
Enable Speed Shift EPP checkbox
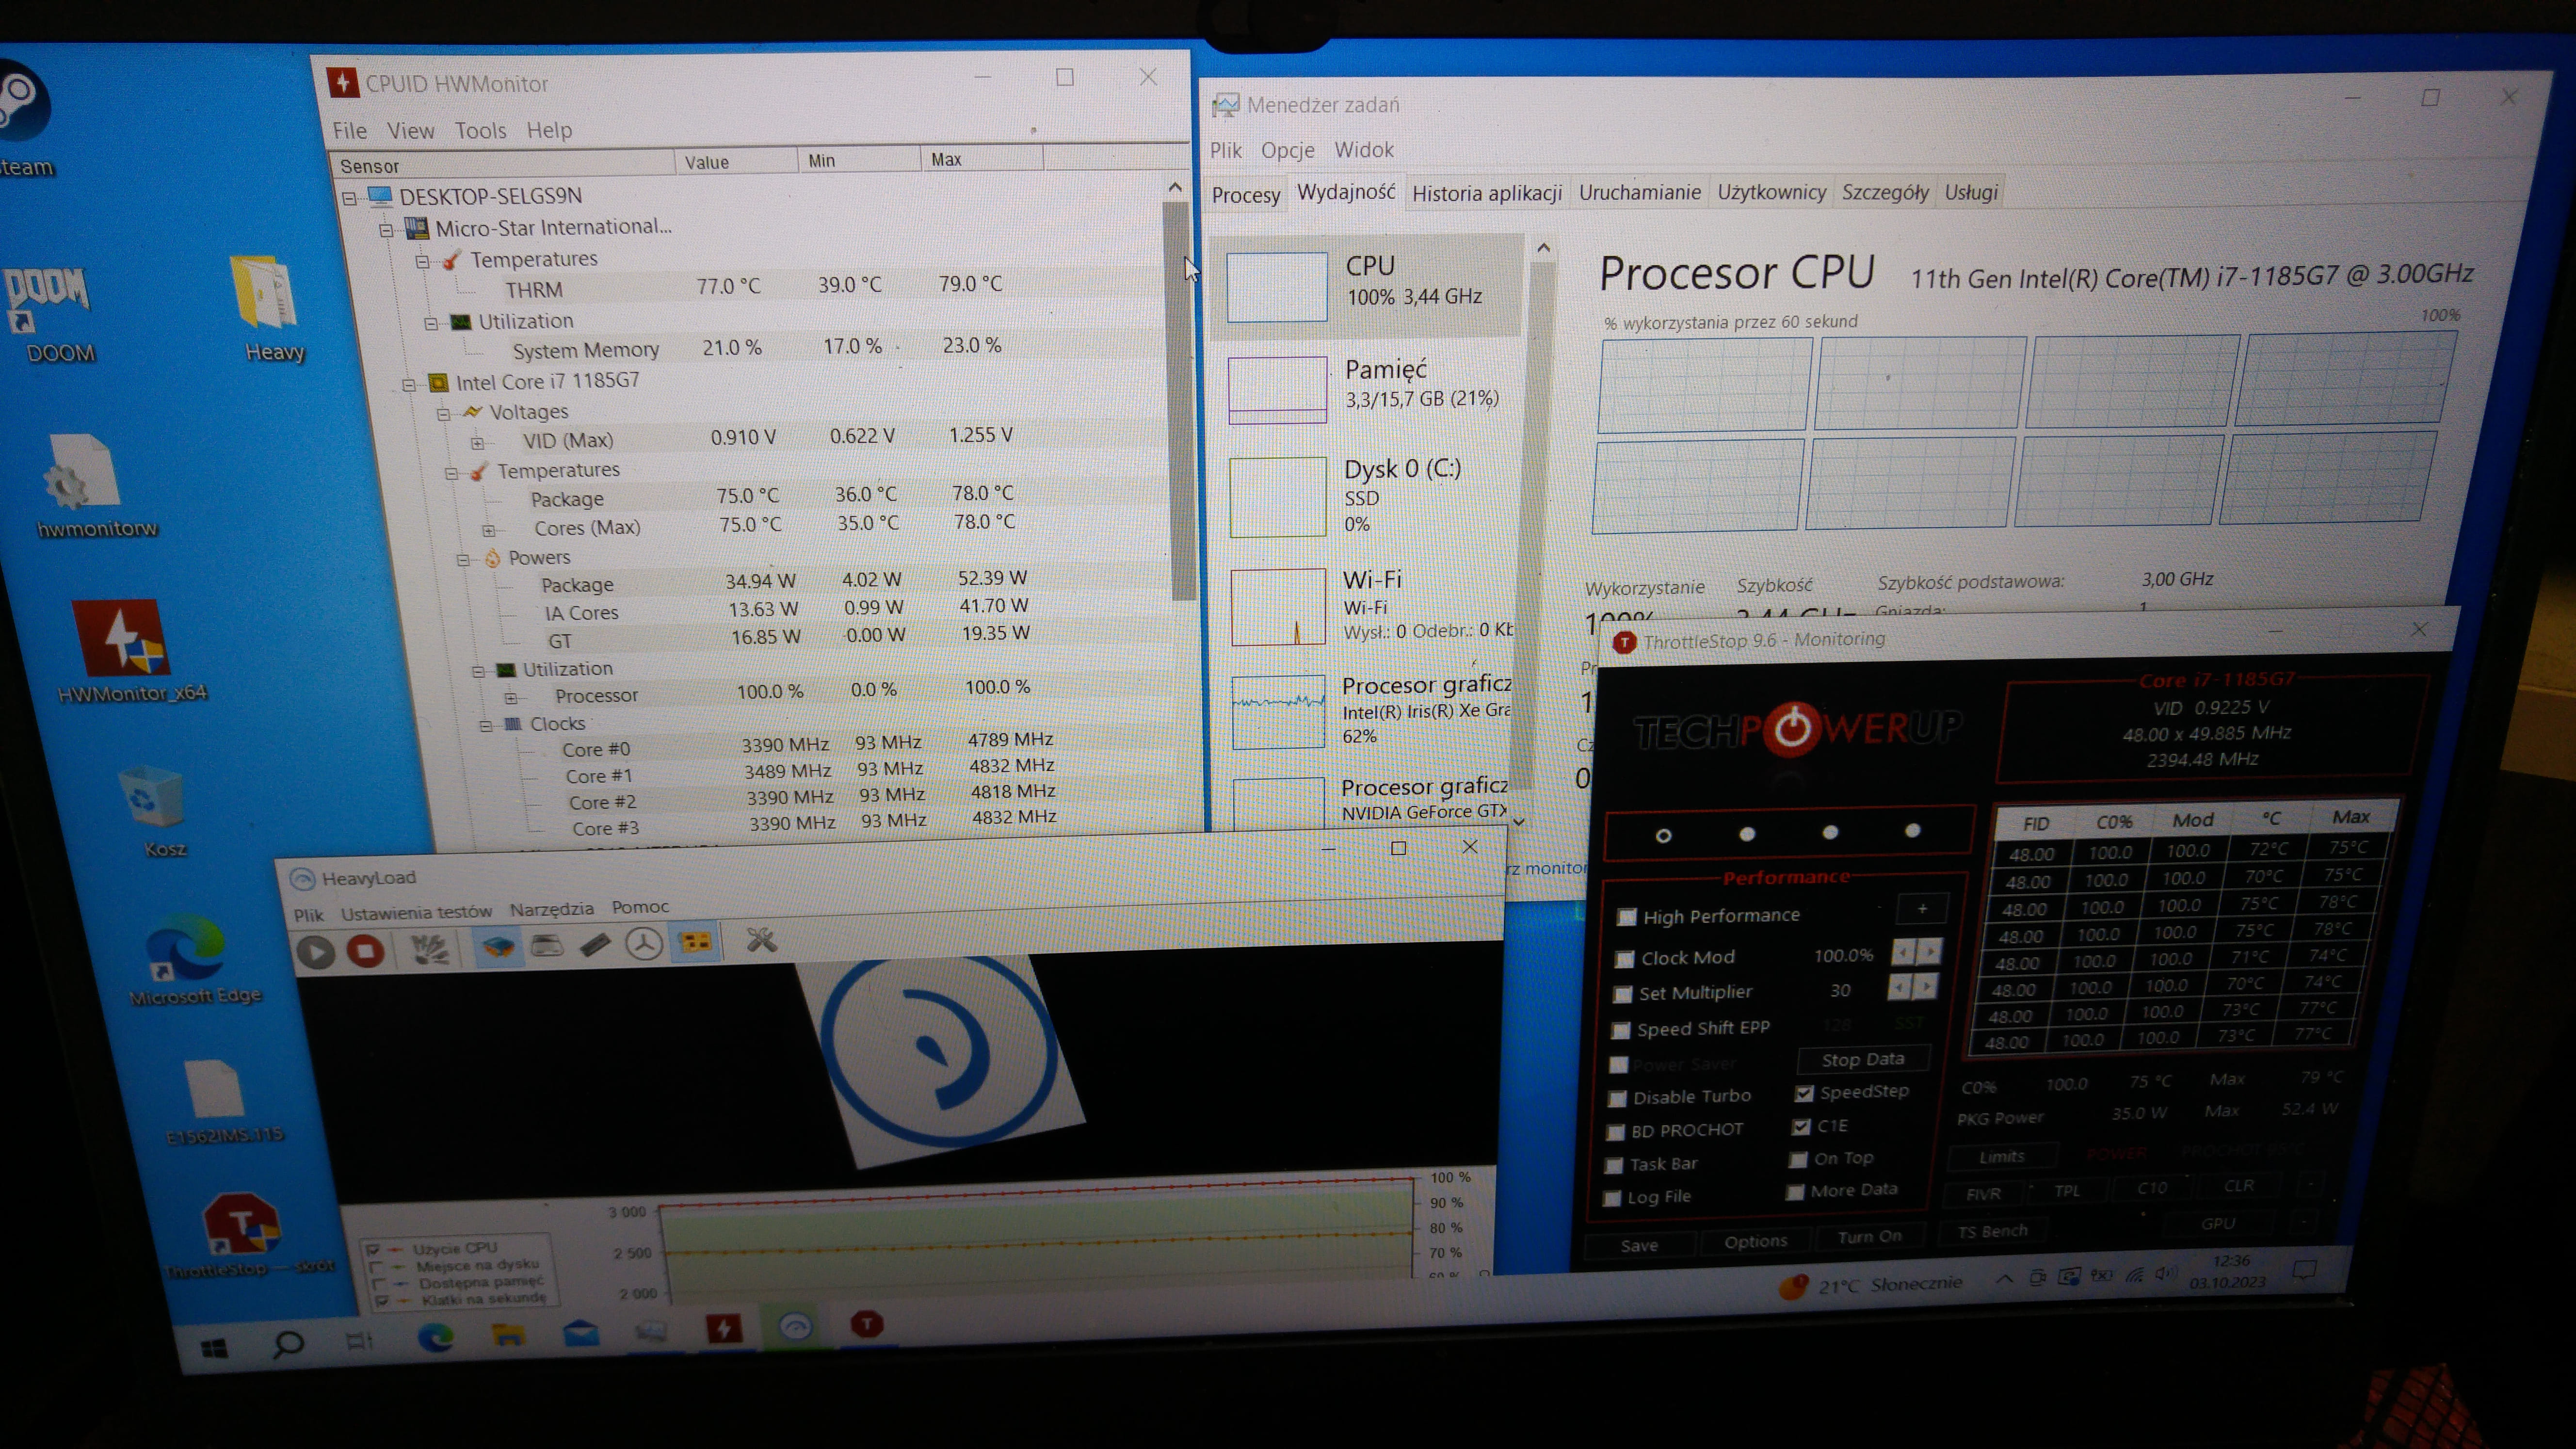tap(1621, 1031)
